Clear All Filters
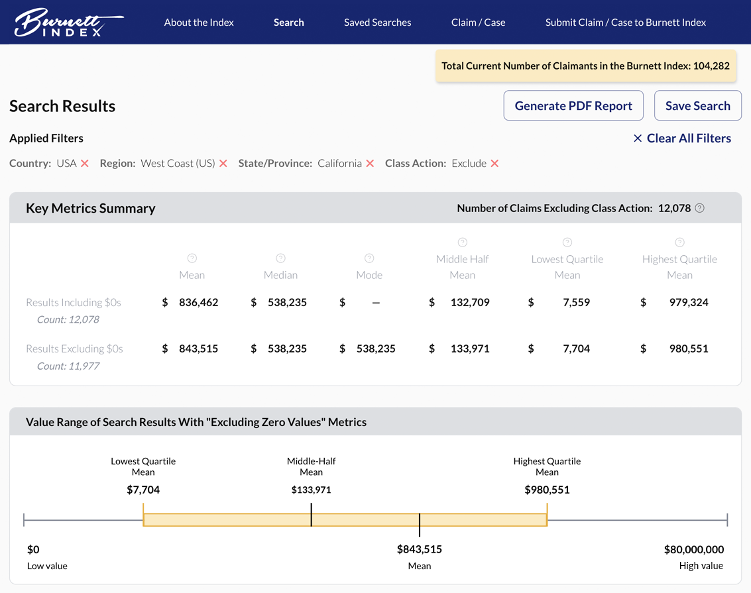Viewport: 751px width, 593px height. pos(682,138)
